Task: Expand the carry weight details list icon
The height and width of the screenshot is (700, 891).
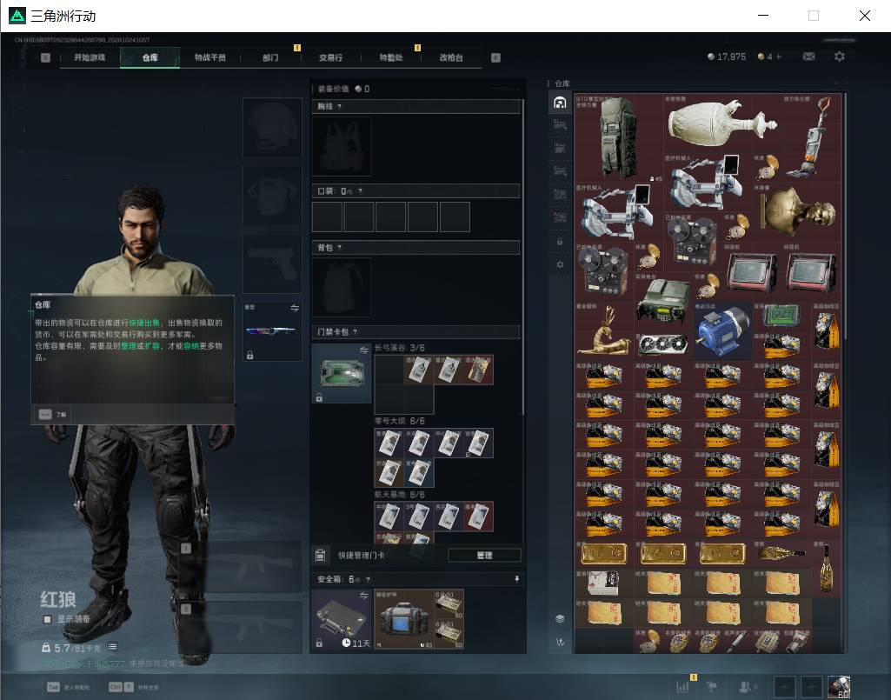Action: tap(112, 647)
